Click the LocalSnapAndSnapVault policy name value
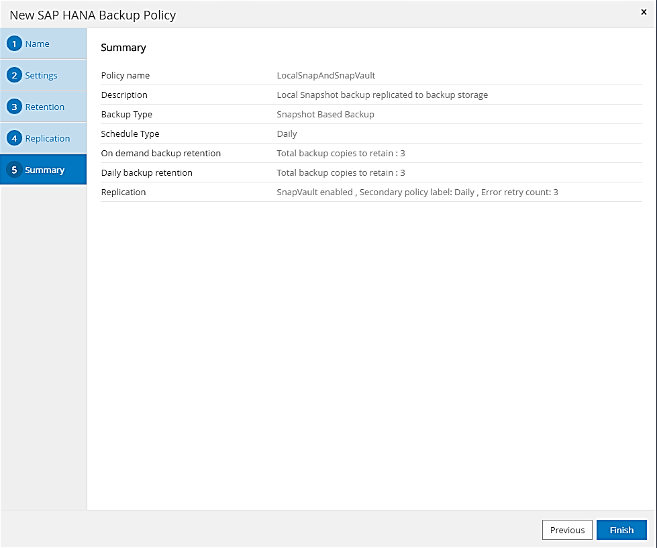Screen dimensions: 657x548 coord(326,76)
